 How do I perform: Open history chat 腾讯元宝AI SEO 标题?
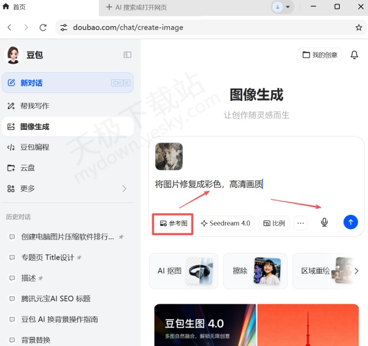56,299
